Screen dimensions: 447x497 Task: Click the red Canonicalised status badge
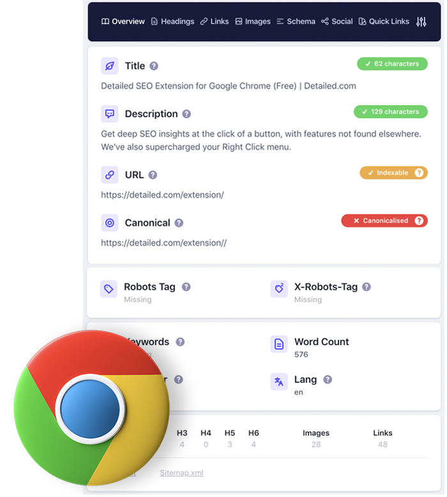click(384, 221)
